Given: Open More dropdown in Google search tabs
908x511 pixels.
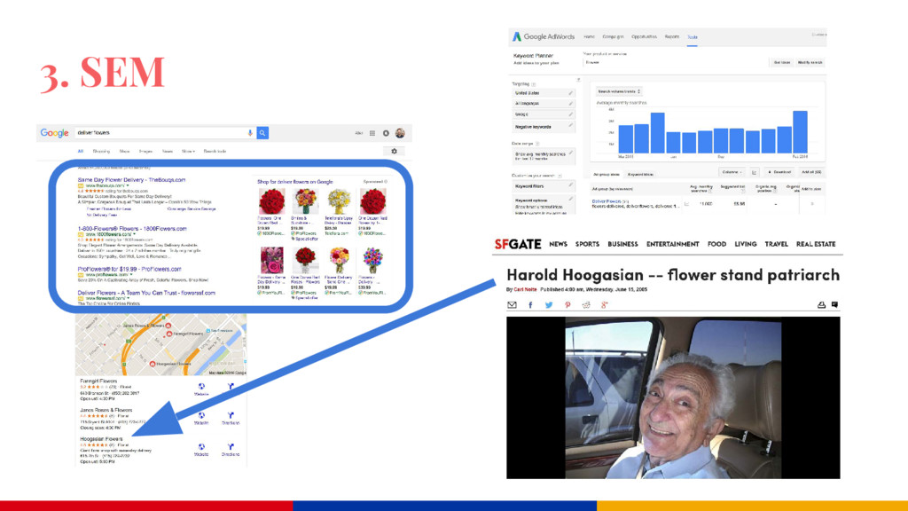Looking at the screenshot, I should pos(188,151).
